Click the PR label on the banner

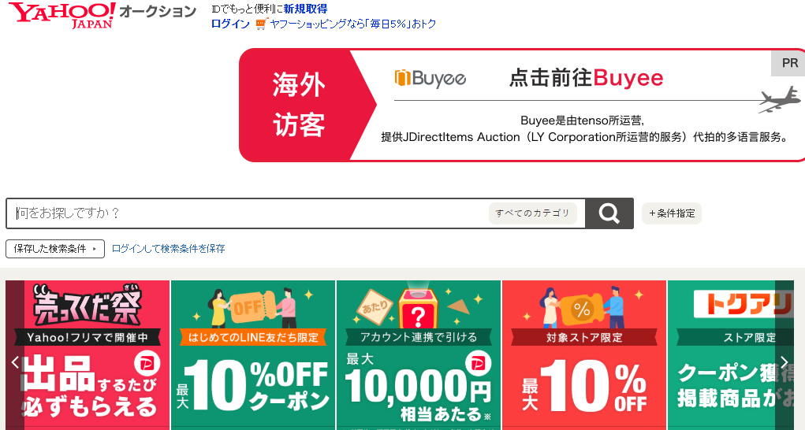click(x=789, y=63)
